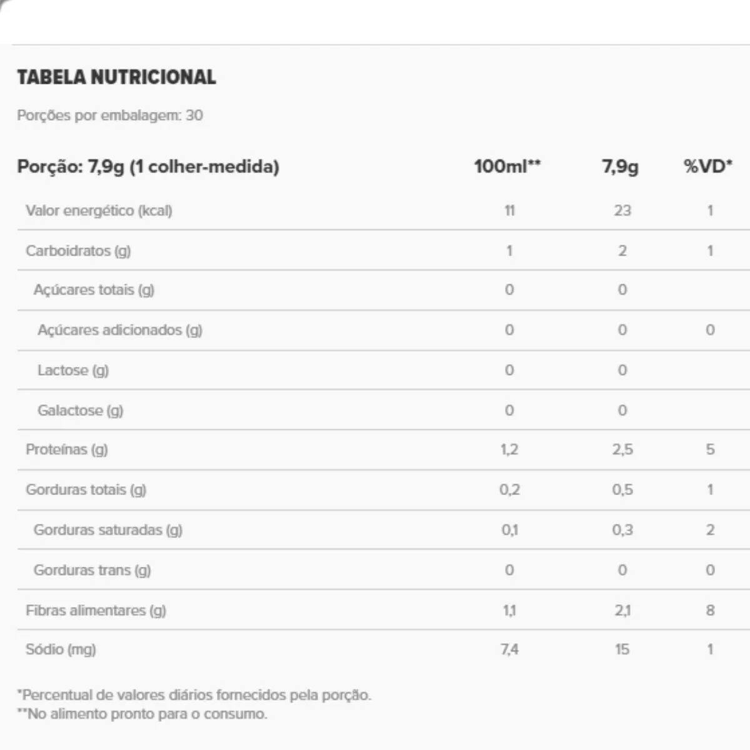750x750 pixels.
Task: Click the %VD* column header
Action: pos(707,167)
